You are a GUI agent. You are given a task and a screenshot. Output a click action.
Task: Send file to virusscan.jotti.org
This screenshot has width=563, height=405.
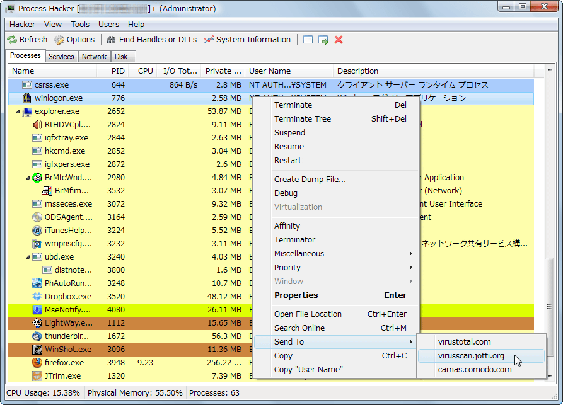[x=481, y=356]
